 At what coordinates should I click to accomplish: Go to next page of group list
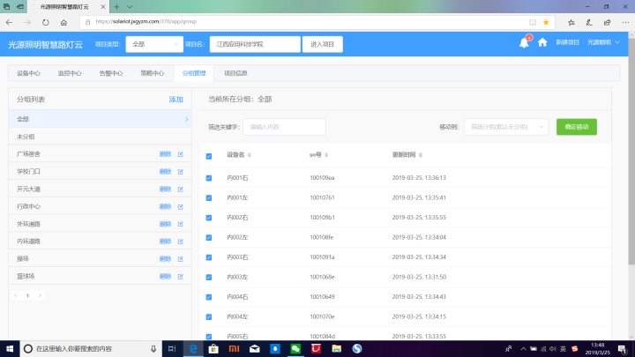(x=40, y=295)
